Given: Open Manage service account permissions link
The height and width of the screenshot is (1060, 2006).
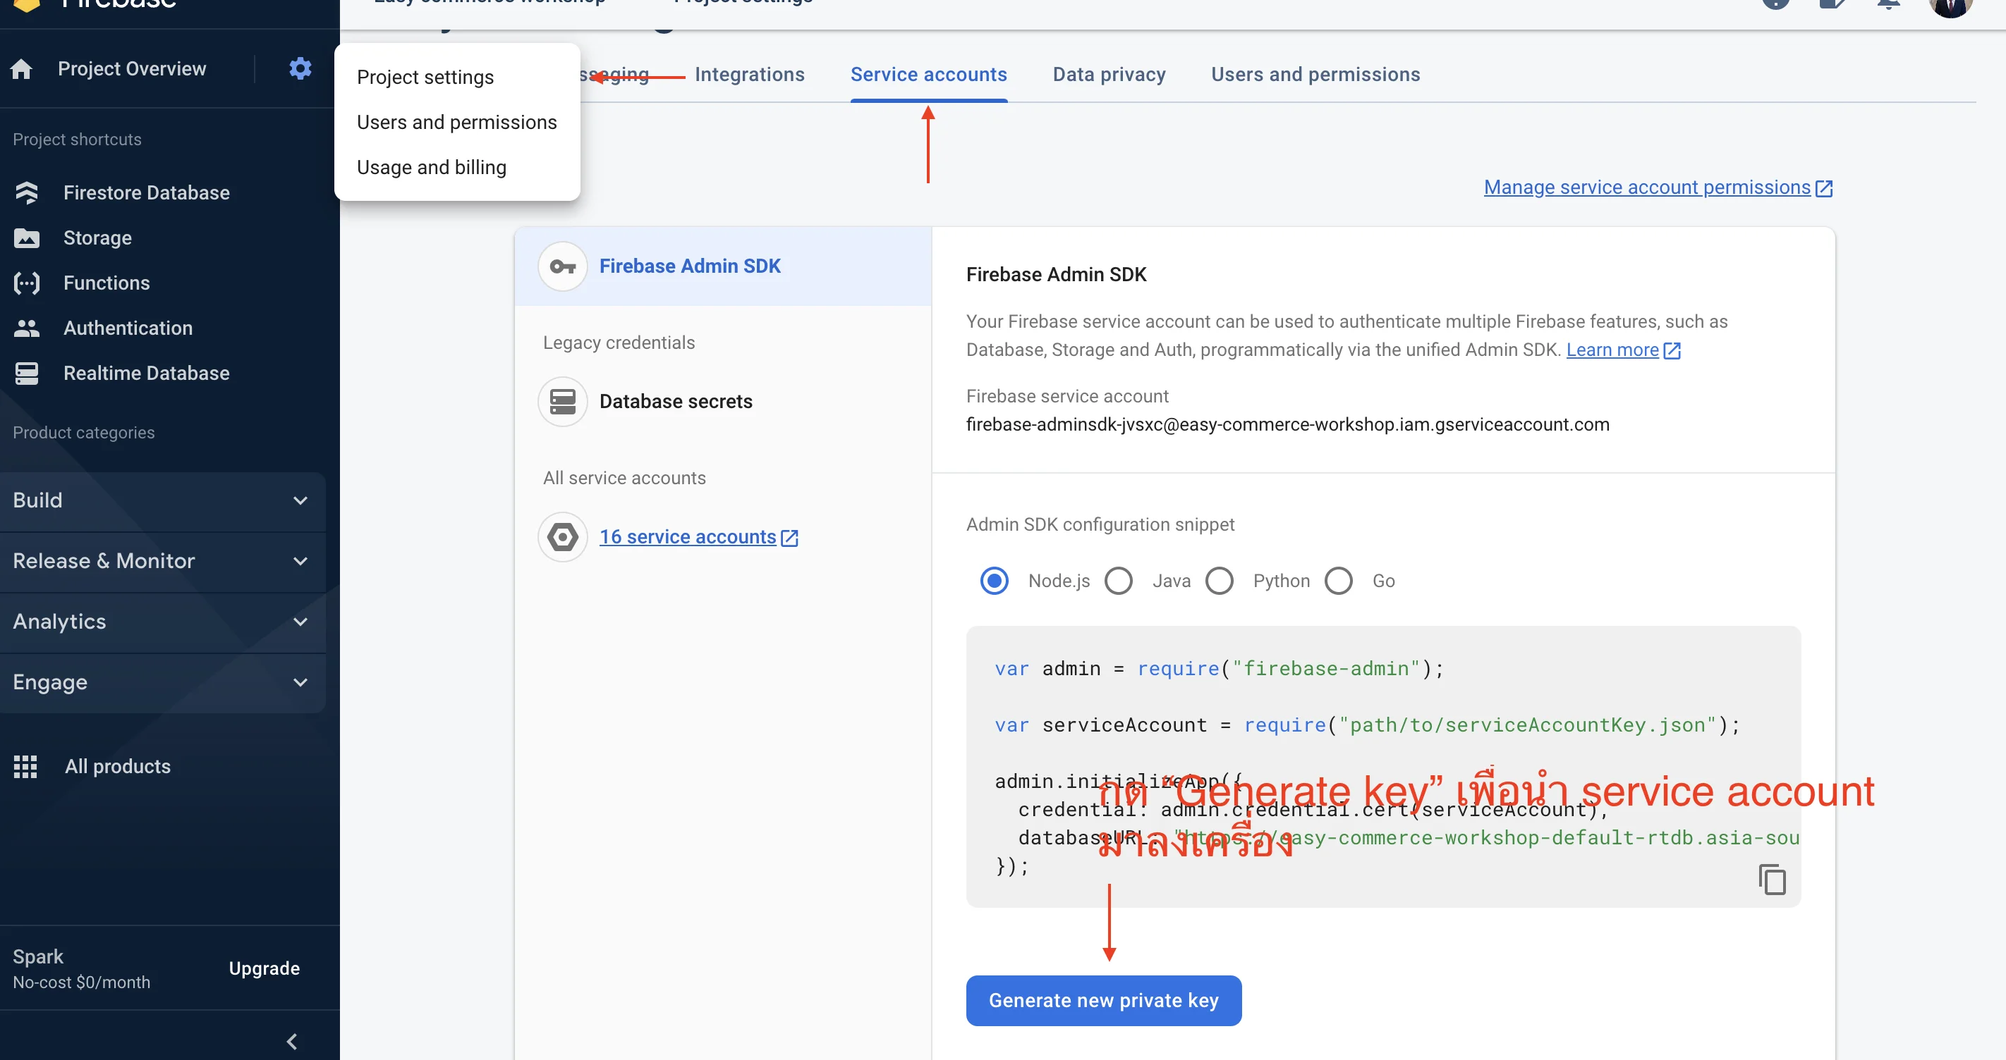Looking at the screenshot, I should point(1658,187).
